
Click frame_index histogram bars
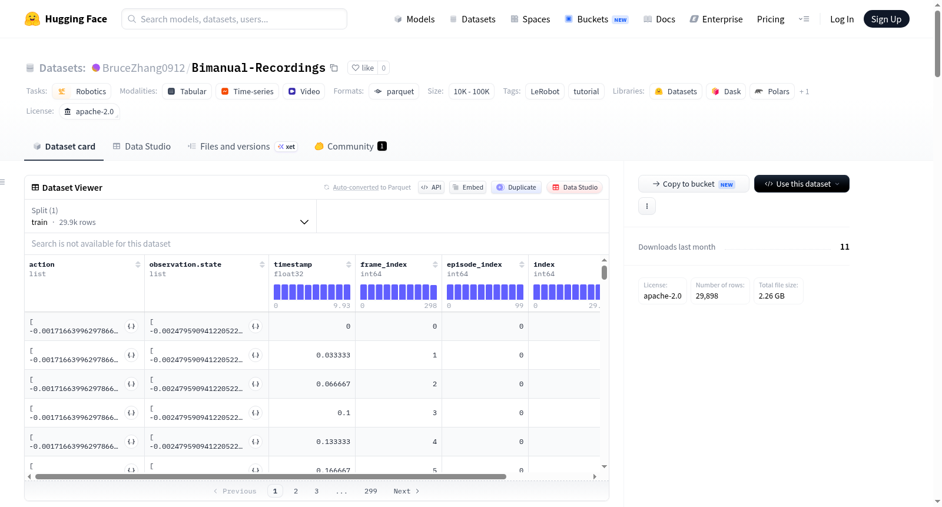399,292
